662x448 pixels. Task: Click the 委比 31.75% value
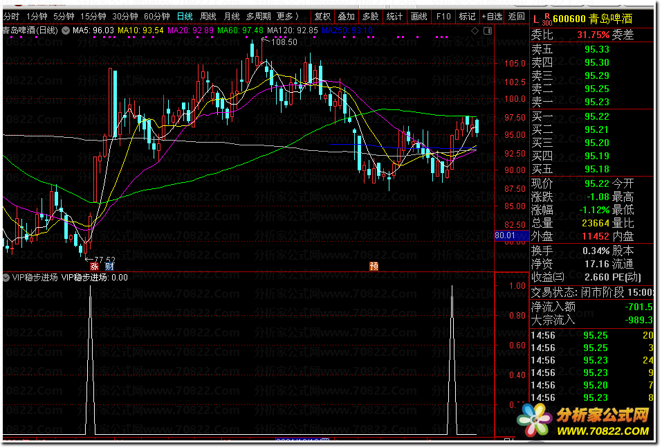tap(594, 35)
